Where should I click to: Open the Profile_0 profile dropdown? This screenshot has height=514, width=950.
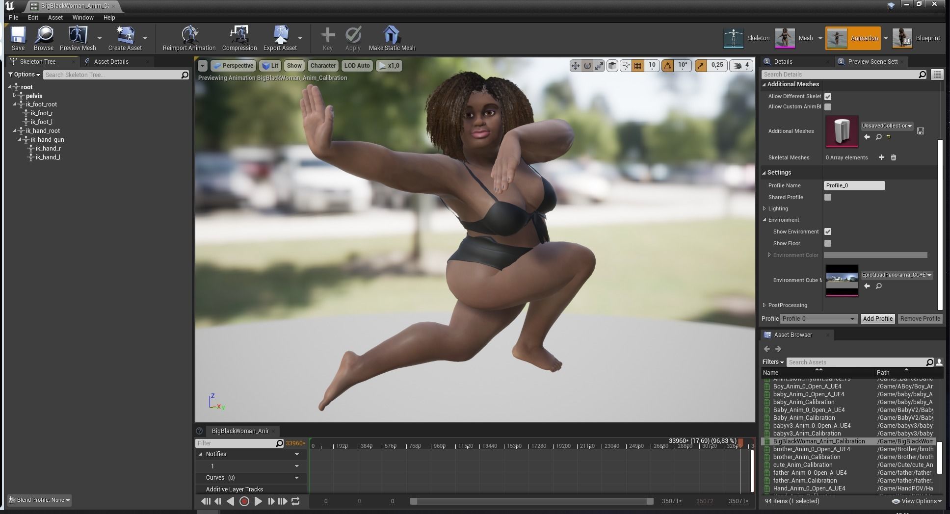coord(818,319)
